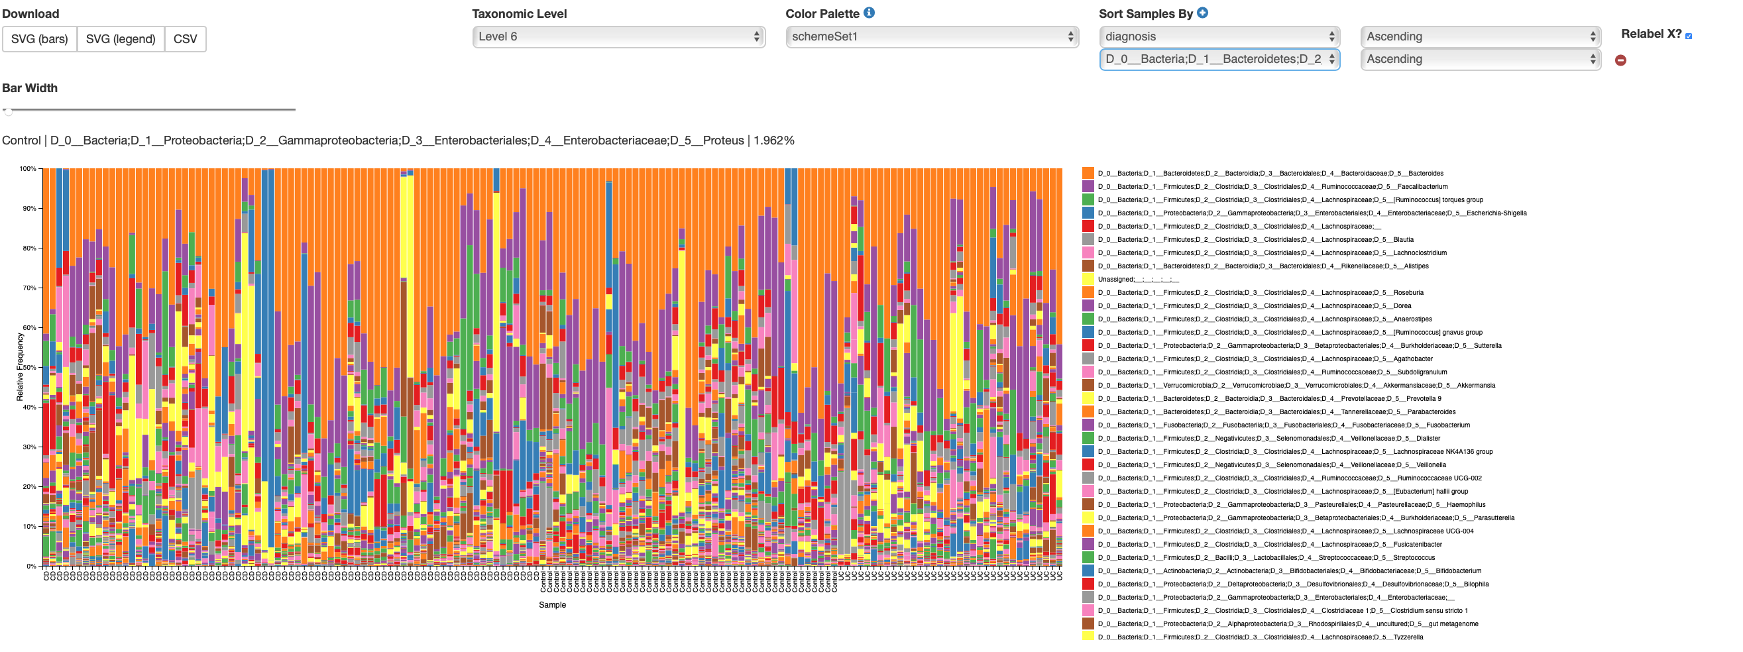Open the diagnosis sort-by dropdown

[1219, 36]
